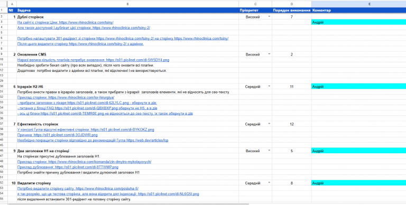
Task: Open link Після цього видалити сторінку
Action: 80,44
